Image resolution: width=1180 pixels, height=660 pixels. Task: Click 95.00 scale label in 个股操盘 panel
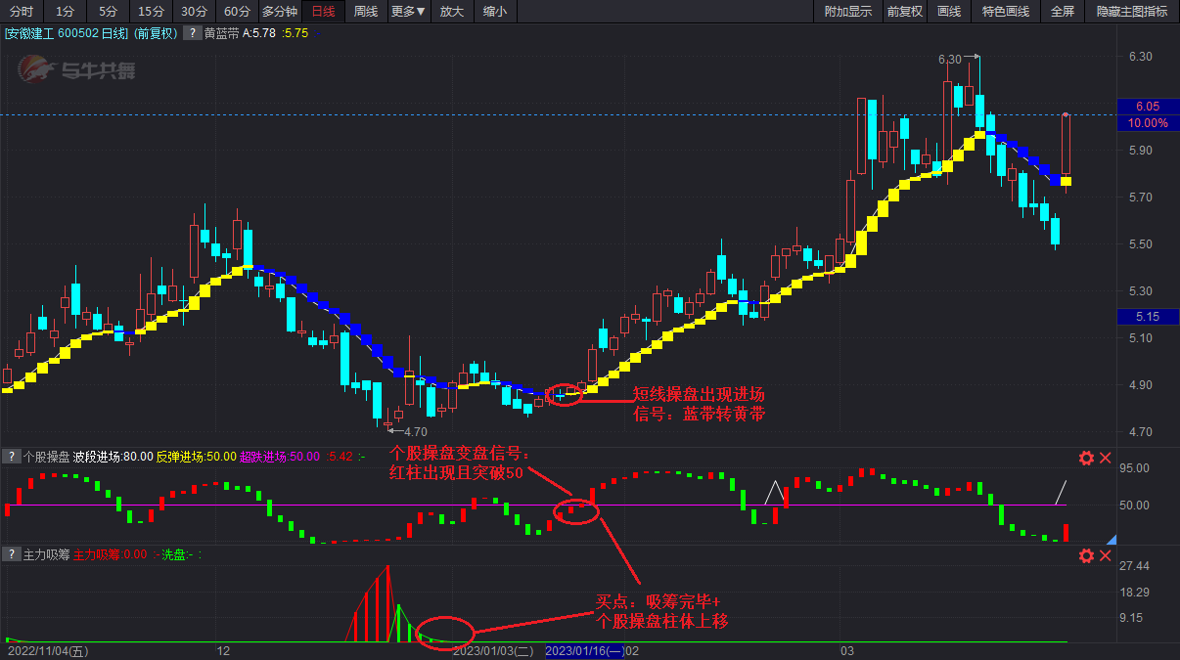[x=1134, y=469]
